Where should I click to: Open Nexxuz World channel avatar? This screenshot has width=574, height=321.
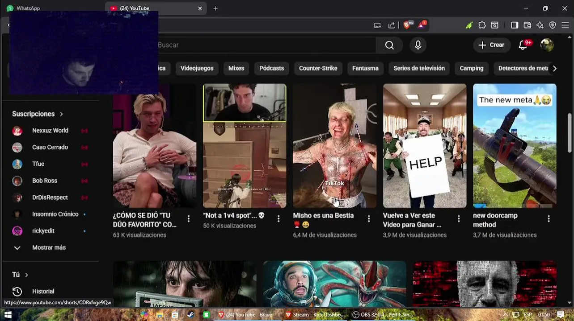pyautogui.click(x=17, y=131)
